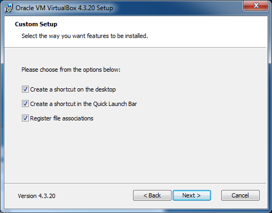Disable the Register file associations checkbox
This screenshot has height=213, width=272.
25,118
